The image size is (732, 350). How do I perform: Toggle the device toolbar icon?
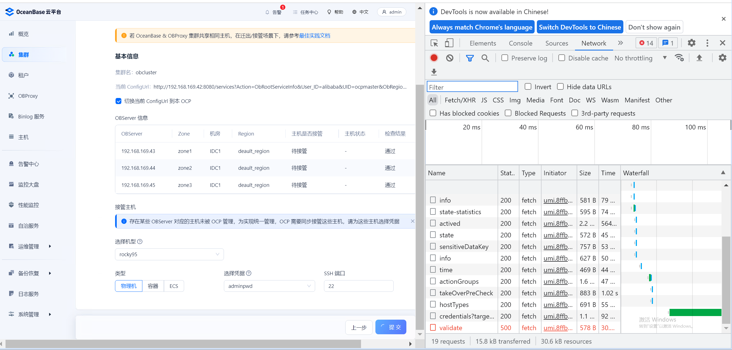[449, 43]
